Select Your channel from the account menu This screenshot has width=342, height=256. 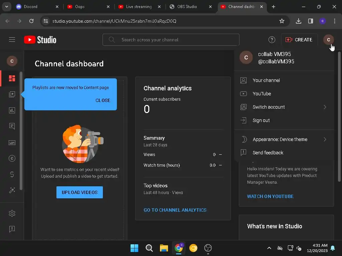(x=284, y=80)
